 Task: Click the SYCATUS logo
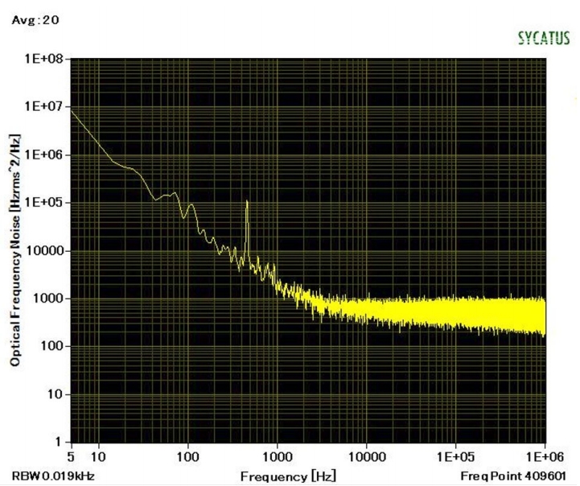pyautogui.click(x=544, y=38)
